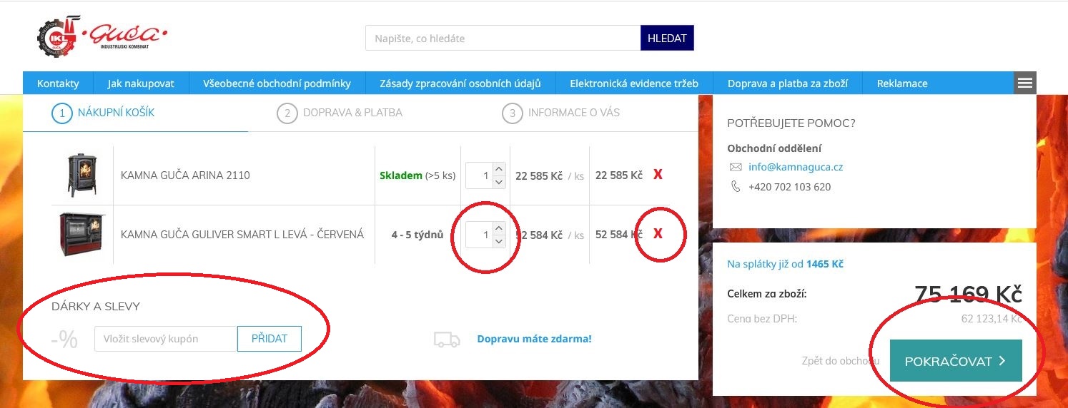This screenshot has width=1068, height=408.
Task: Open the Guča logo home link
Action: point(102,36)
